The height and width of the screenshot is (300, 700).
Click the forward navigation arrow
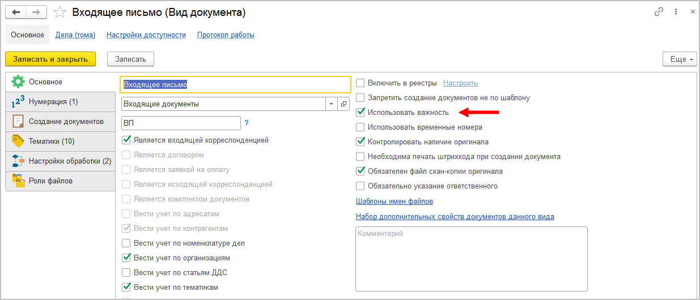[36, 12]
